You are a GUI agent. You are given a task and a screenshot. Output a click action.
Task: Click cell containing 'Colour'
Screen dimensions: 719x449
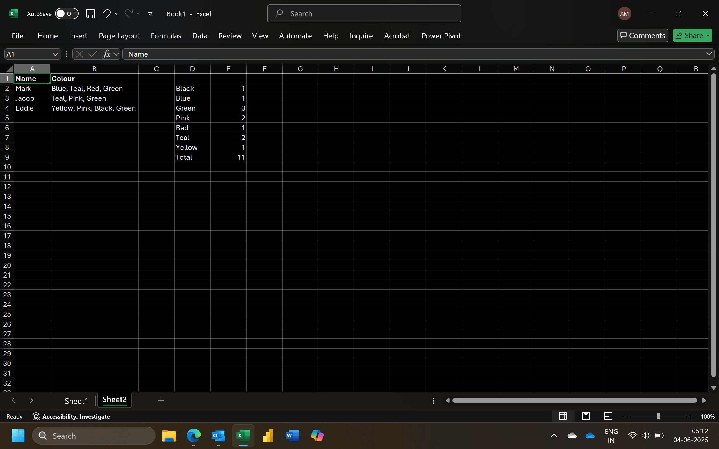coord(94,79)
